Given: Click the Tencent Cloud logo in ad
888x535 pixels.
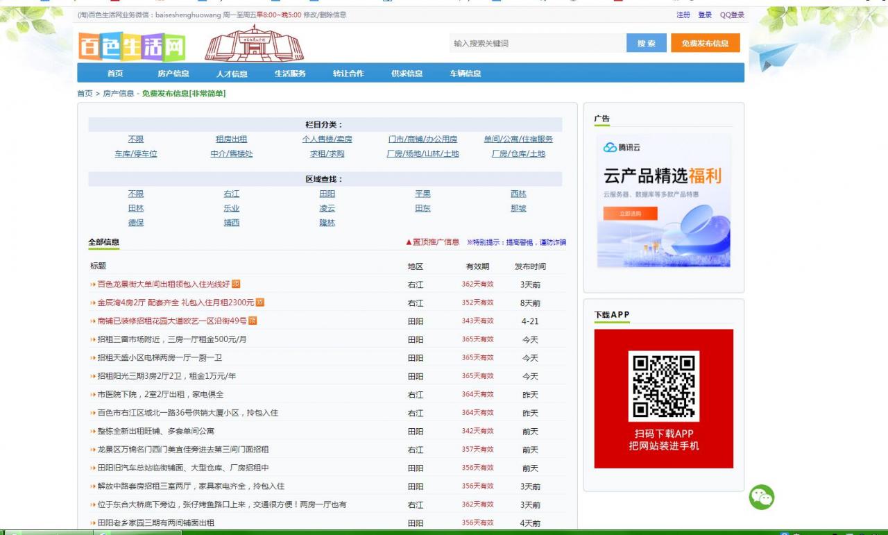Looking at the screenshot, I should coord(622,147).
